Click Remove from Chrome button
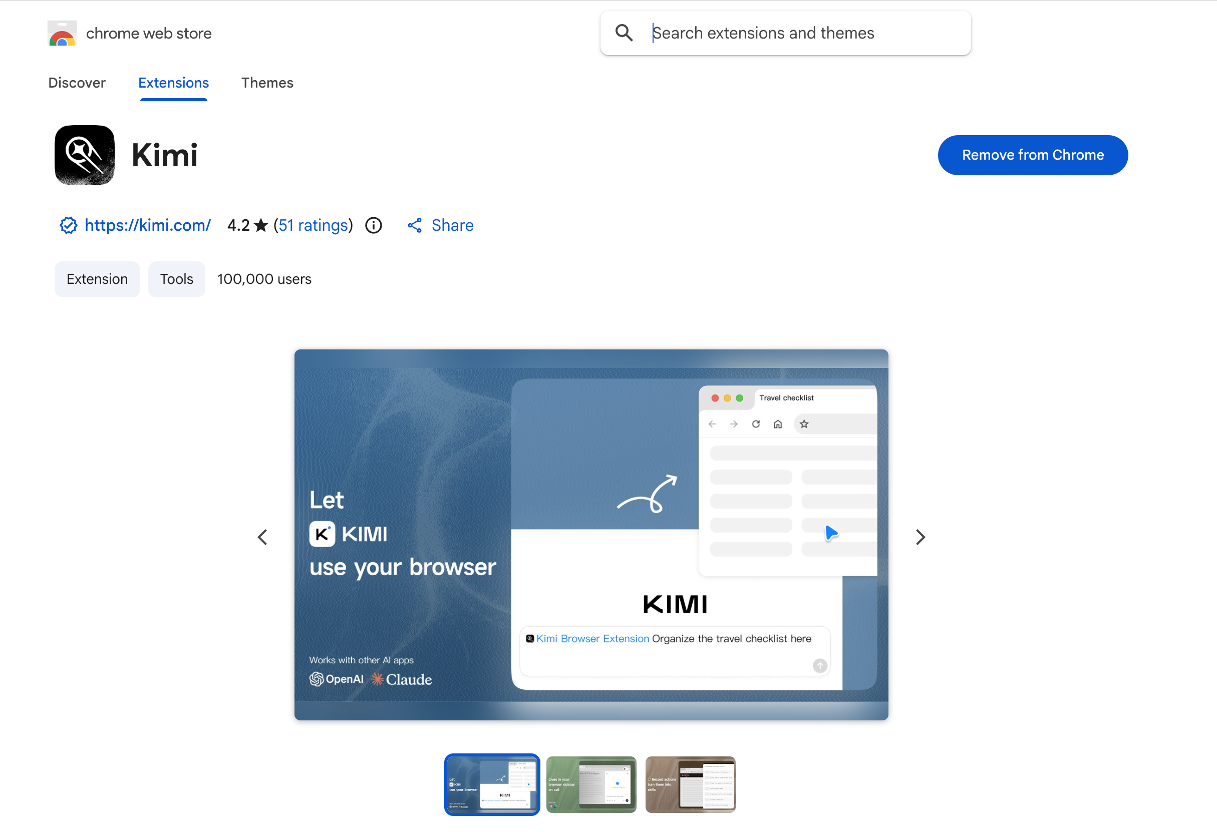 (x=1033, y=155)
